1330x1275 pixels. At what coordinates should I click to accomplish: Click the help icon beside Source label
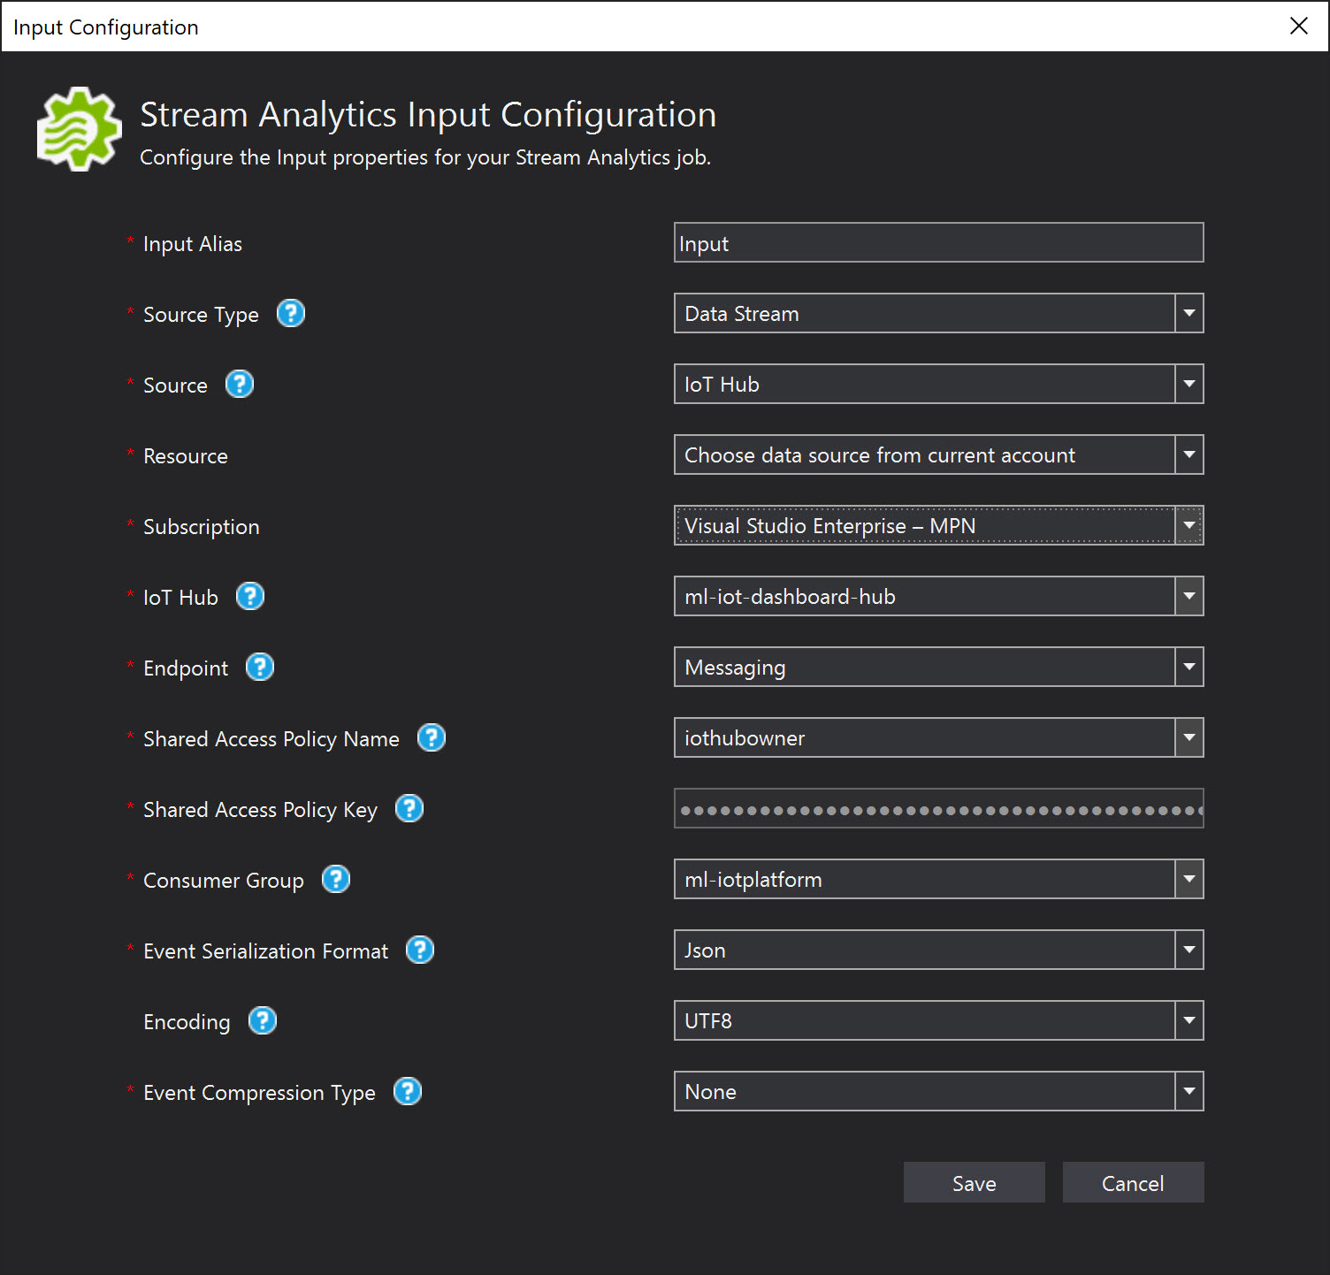coord(240,384)
